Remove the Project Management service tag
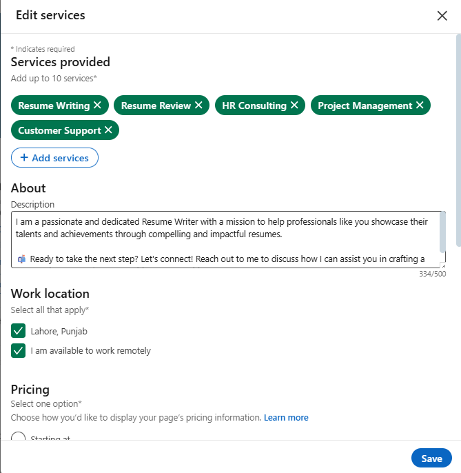Screen dimensions: 461x473 tap(420, 105)
